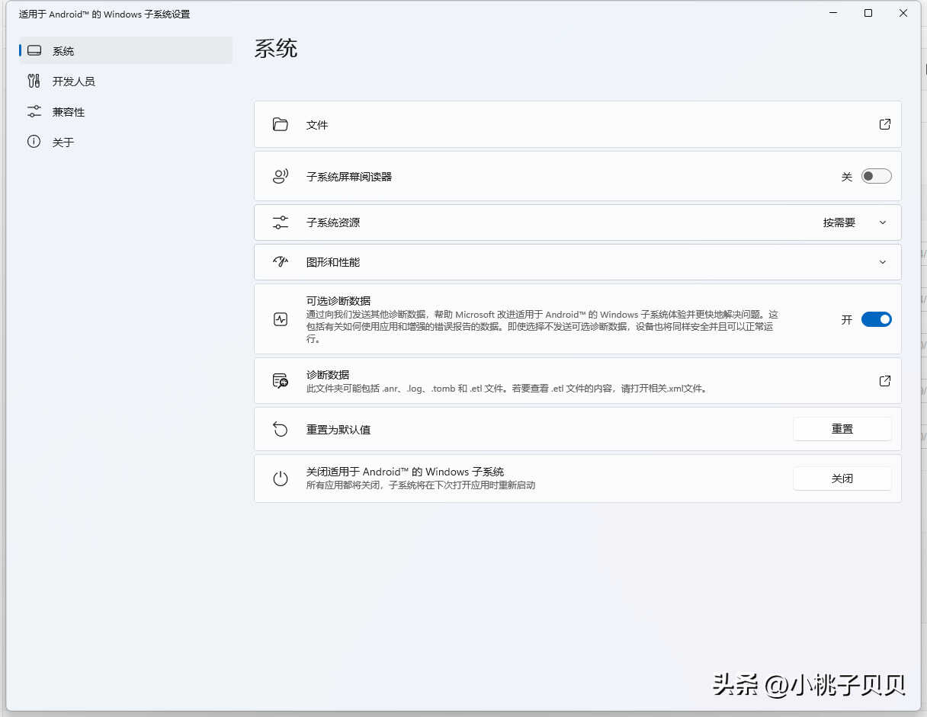Click the 系统 monitor icon in sidebar
The height and width of the screenshot is (717, 927).
tap(34, 51)
